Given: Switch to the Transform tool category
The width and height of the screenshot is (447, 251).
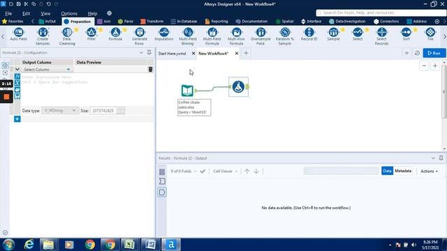Looking at the screenshot, I should [152, 22].
